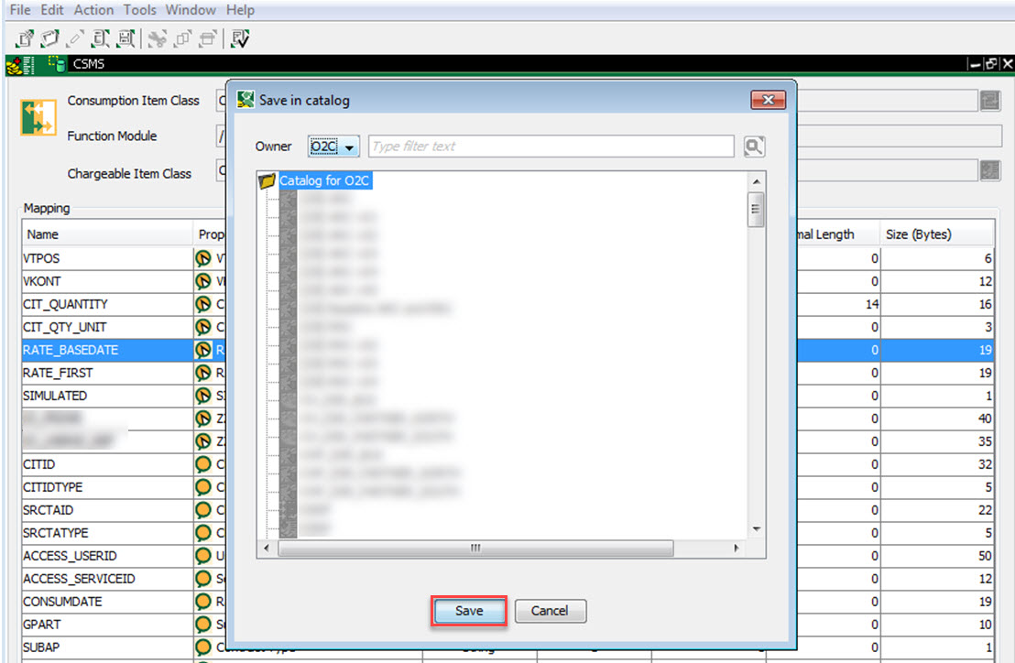Select the Catalog for O2C tree entry
1015x663 pixels.
pyautogui.click(x=325, y=180)
